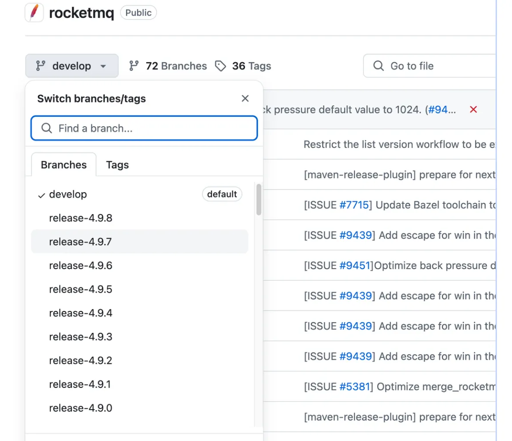Click the red failed-check X icon
Screen dimensions: 512x441
[473, 109]
